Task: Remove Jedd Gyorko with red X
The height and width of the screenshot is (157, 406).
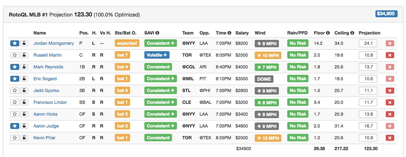Action: click(x=390, y=91)
